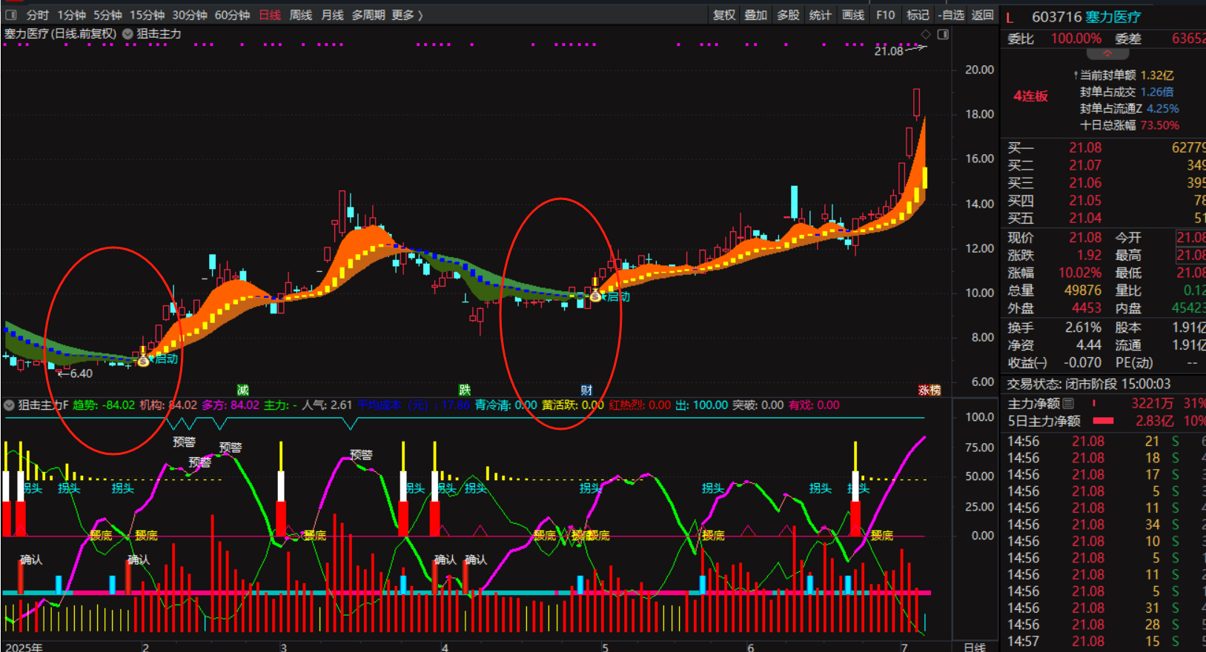Viewport: 1206px width, 652px height.
Task: Click the 跌 event marker on chart
Action: [465, 390]
